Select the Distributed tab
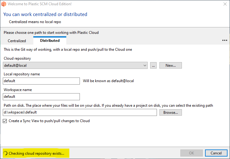 pyautogui.click(x=50, y=41)
